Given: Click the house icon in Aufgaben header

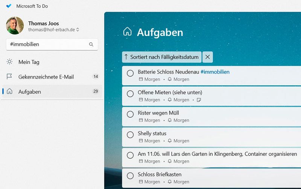Looking at the screenshot, I should (128, 32).
